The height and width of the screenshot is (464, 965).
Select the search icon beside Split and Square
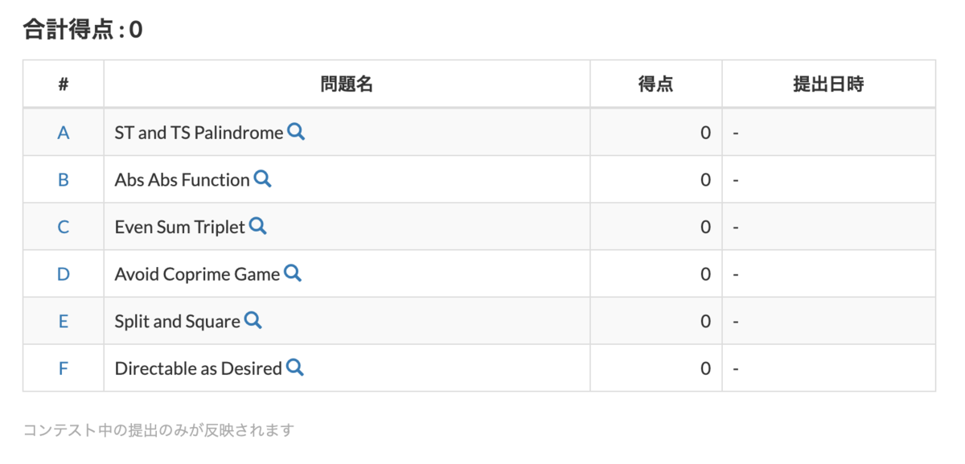coord(254,321)
